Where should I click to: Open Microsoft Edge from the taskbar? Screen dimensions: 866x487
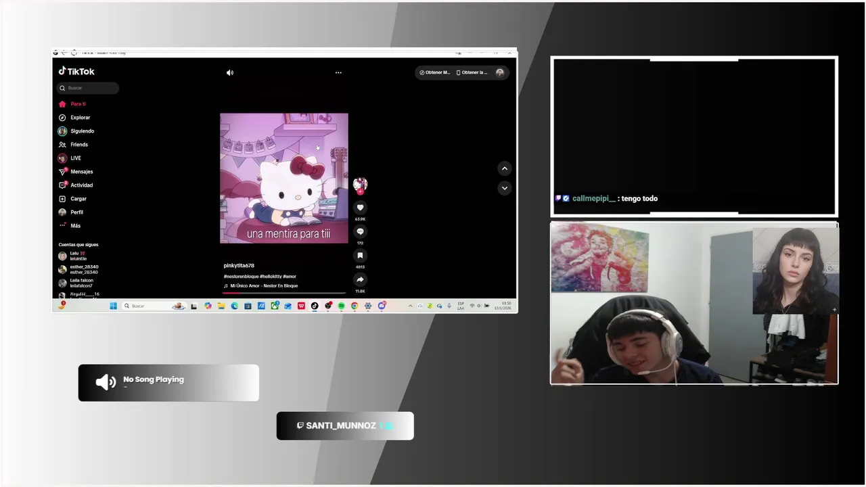click(x=234, y=306)
